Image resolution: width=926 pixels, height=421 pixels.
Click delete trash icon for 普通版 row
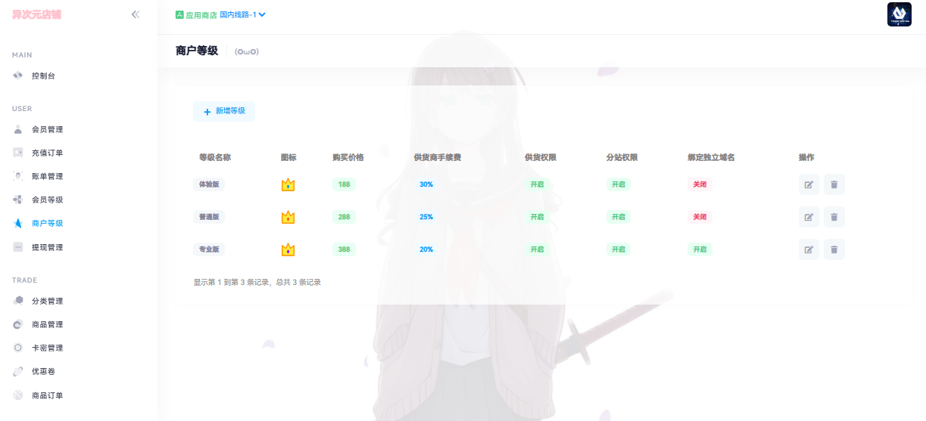point(834,217)
